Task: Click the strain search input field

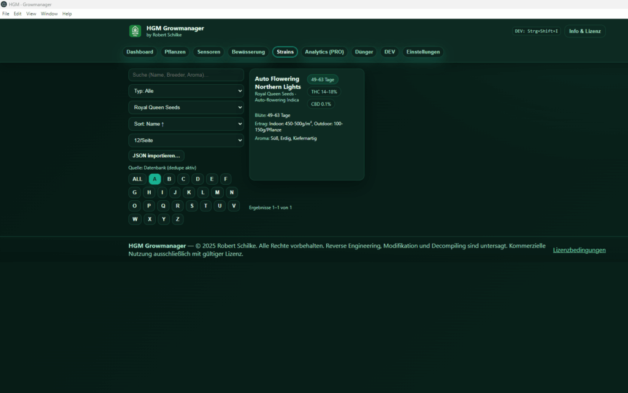Action: click(x=185, y=74)
